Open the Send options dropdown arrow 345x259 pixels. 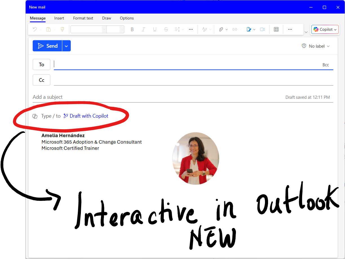66,46
